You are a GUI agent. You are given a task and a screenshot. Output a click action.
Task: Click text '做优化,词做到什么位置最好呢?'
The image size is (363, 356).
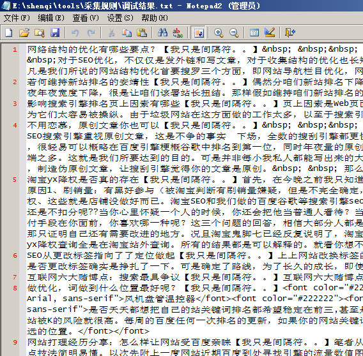(101, 288)
